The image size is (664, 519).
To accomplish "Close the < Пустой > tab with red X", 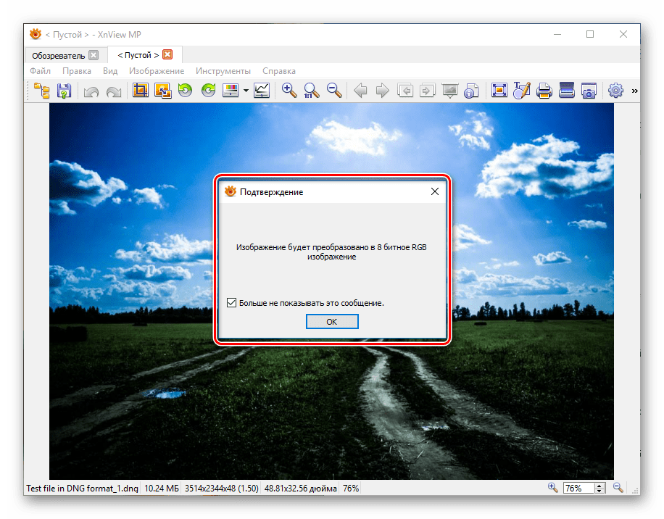I will click(167, 54).
